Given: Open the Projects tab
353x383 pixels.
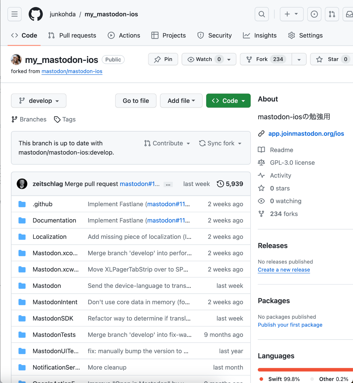Looking at the screenshot, I should (x=169, y=35).
